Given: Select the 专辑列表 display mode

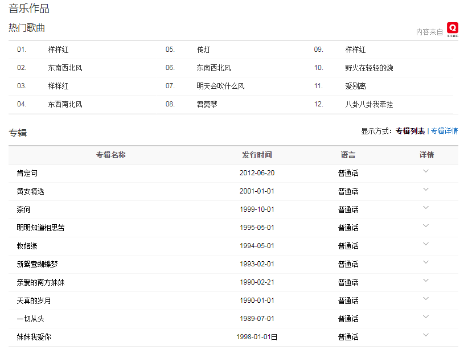Looking at the screenshot, I should point(410,131).
